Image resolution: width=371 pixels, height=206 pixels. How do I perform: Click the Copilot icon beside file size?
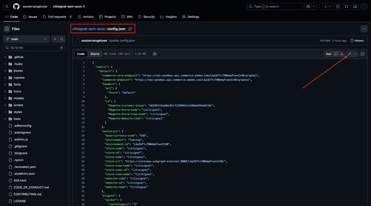[154, 54]
